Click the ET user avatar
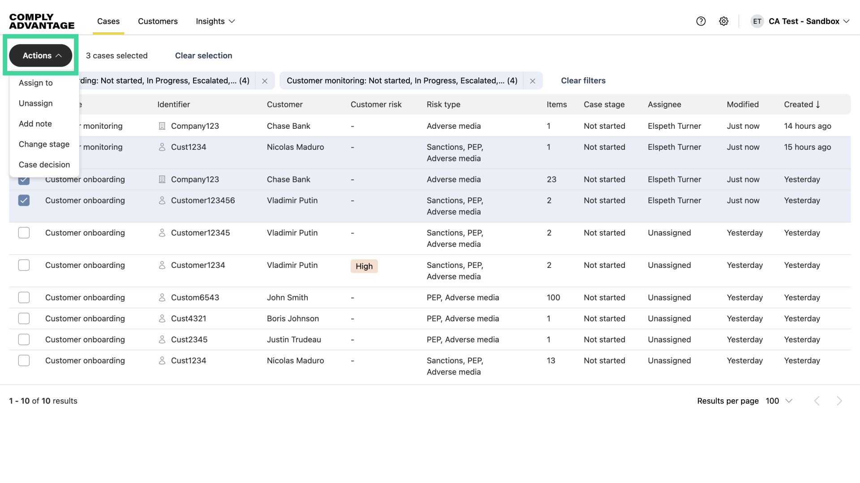The height and width of the screenshot is (483, 860). tap(757, 21)
